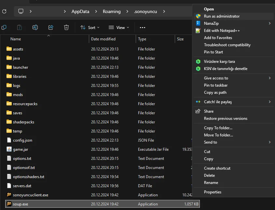Sort by the Size column header
The height and width of the screenshot is (210, 275).
(x=180, y=39)
